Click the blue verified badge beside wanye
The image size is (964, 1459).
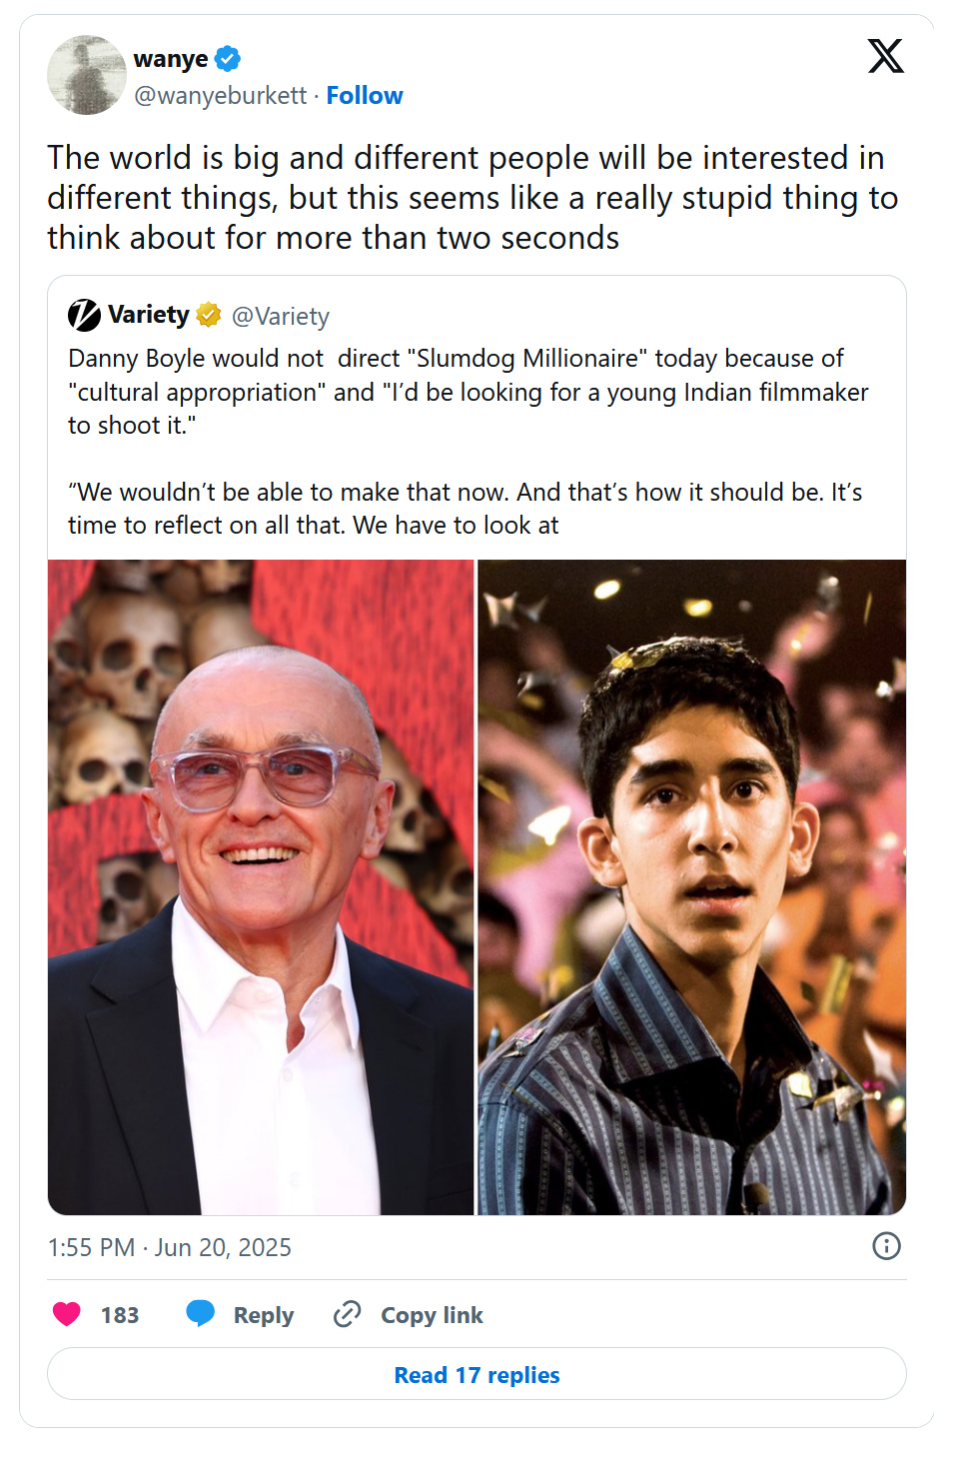(x=228, y=59)
